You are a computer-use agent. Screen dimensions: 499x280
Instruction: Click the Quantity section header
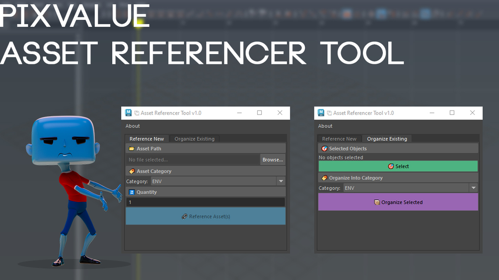coord(206,192)
